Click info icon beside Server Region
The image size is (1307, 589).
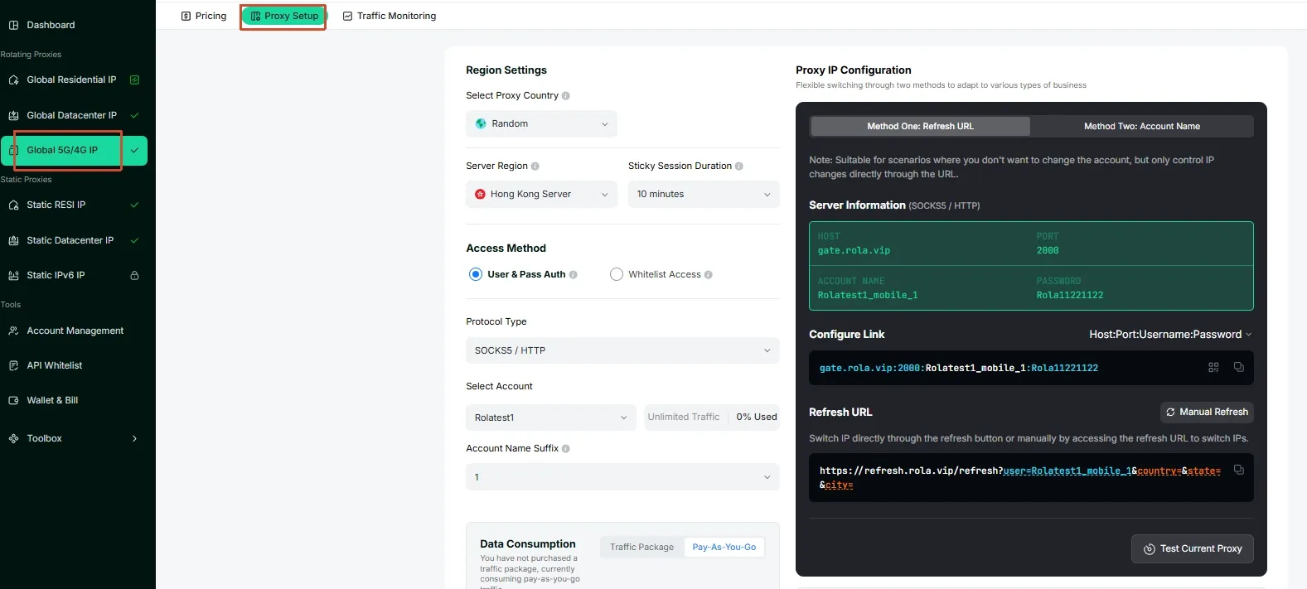(x=535, y=167)
